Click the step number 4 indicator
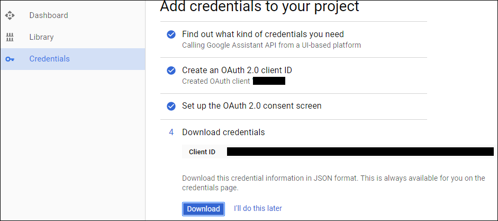Image resolution: width=498 pixels, height=221 pixels. (171, 132)
